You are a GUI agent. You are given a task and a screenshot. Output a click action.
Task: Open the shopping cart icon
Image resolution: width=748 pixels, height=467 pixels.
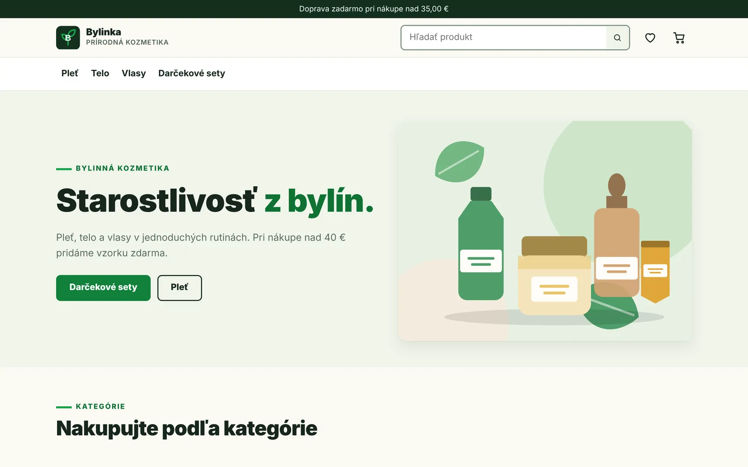(679, 38)
